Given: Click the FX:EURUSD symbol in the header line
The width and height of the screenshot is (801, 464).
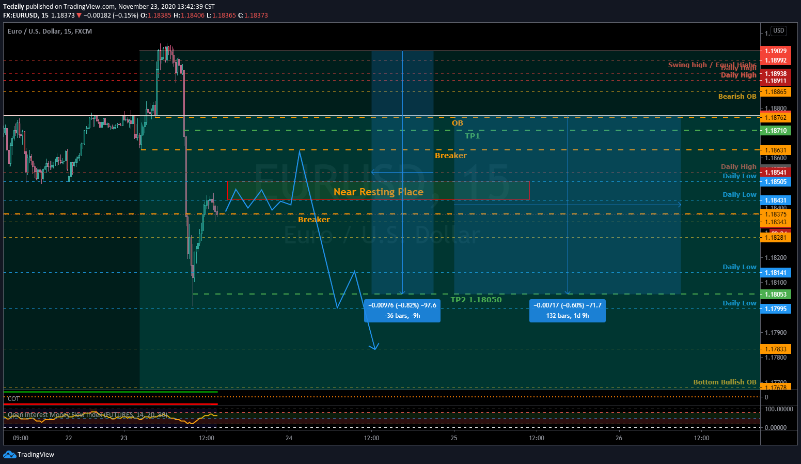Looking at the screenshot, I should [20, 16].
